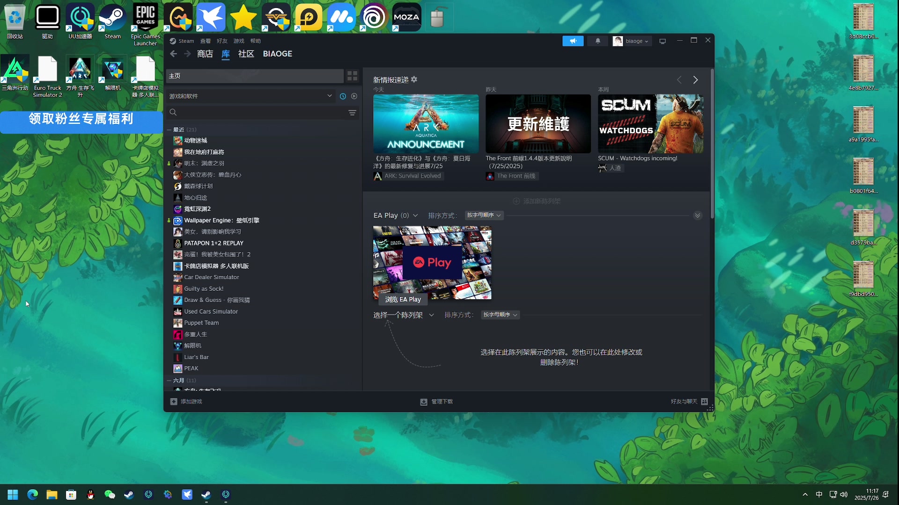
Task: Open clock and date in taskbar
Action: point(866,495)
